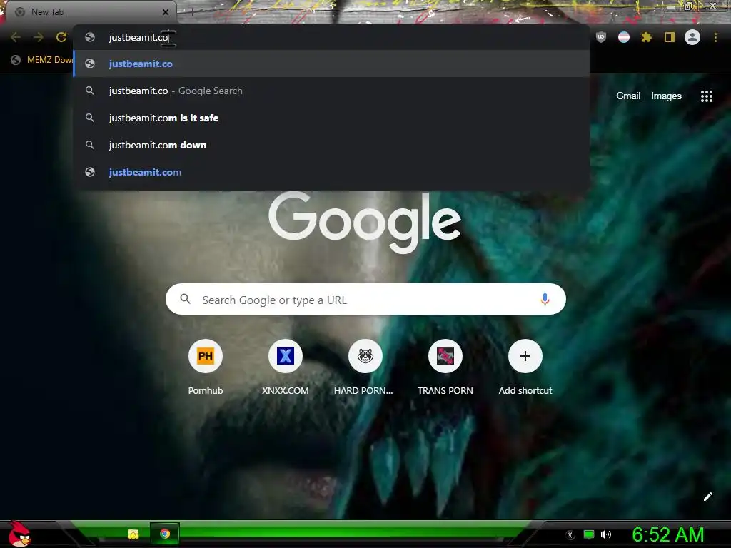The height and width of the screenshot is (548, 731).
Task: Open the Google apps grid
Action: [707, 96]
